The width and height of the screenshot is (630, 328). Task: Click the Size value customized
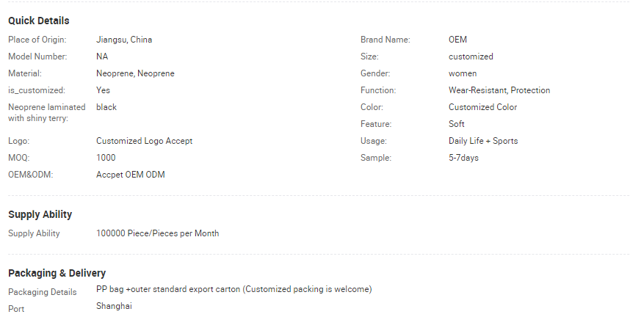coord(471,57)
